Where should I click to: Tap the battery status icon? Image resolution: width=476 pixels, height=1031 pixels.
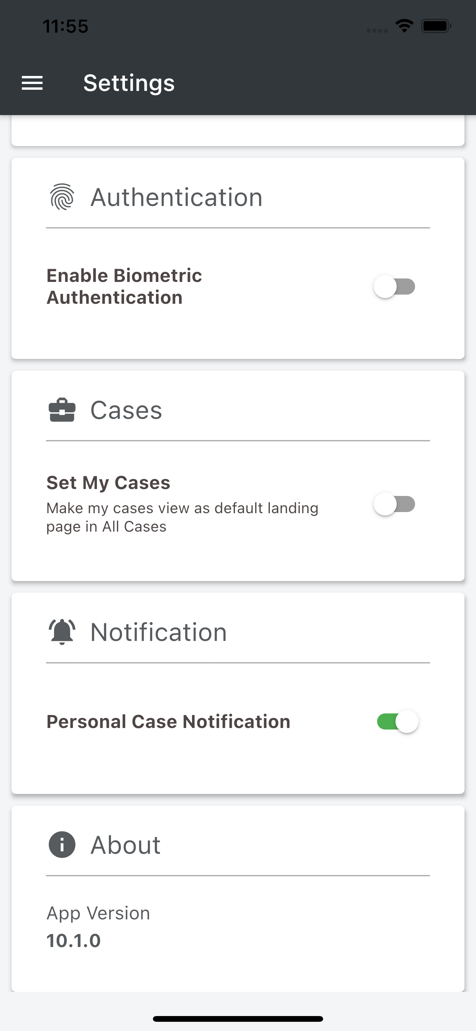[436, 26]
